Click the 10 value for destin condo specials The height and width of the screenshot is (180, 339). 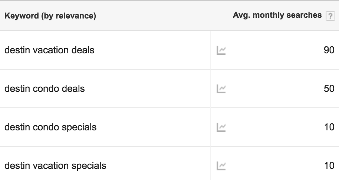point(329,127)
